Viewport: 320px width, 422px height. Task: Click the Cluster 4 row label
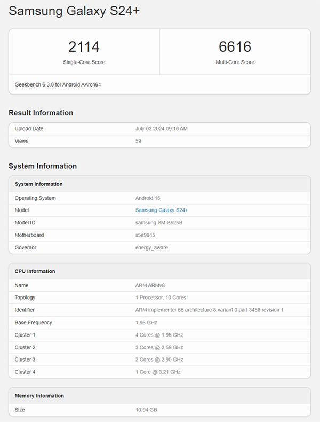tap(25, 372)
